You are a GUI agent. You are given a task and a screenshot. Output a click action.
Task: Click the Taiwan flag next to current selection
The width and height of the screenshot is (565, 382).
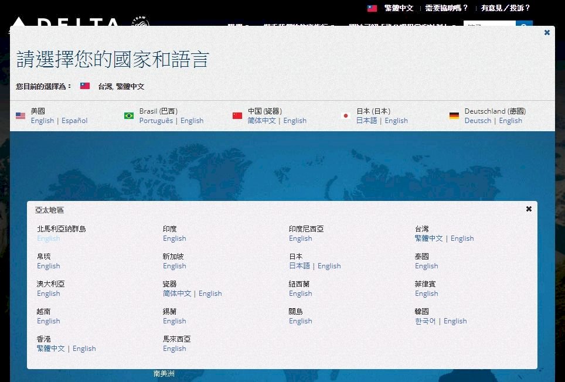click(85, 86)
